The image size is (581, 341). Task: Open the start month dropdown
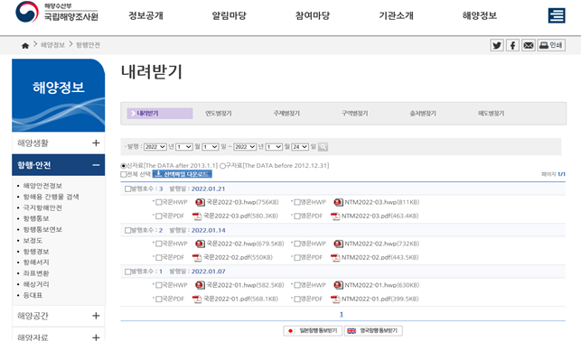pyautogui.click(x=183, y=147)
